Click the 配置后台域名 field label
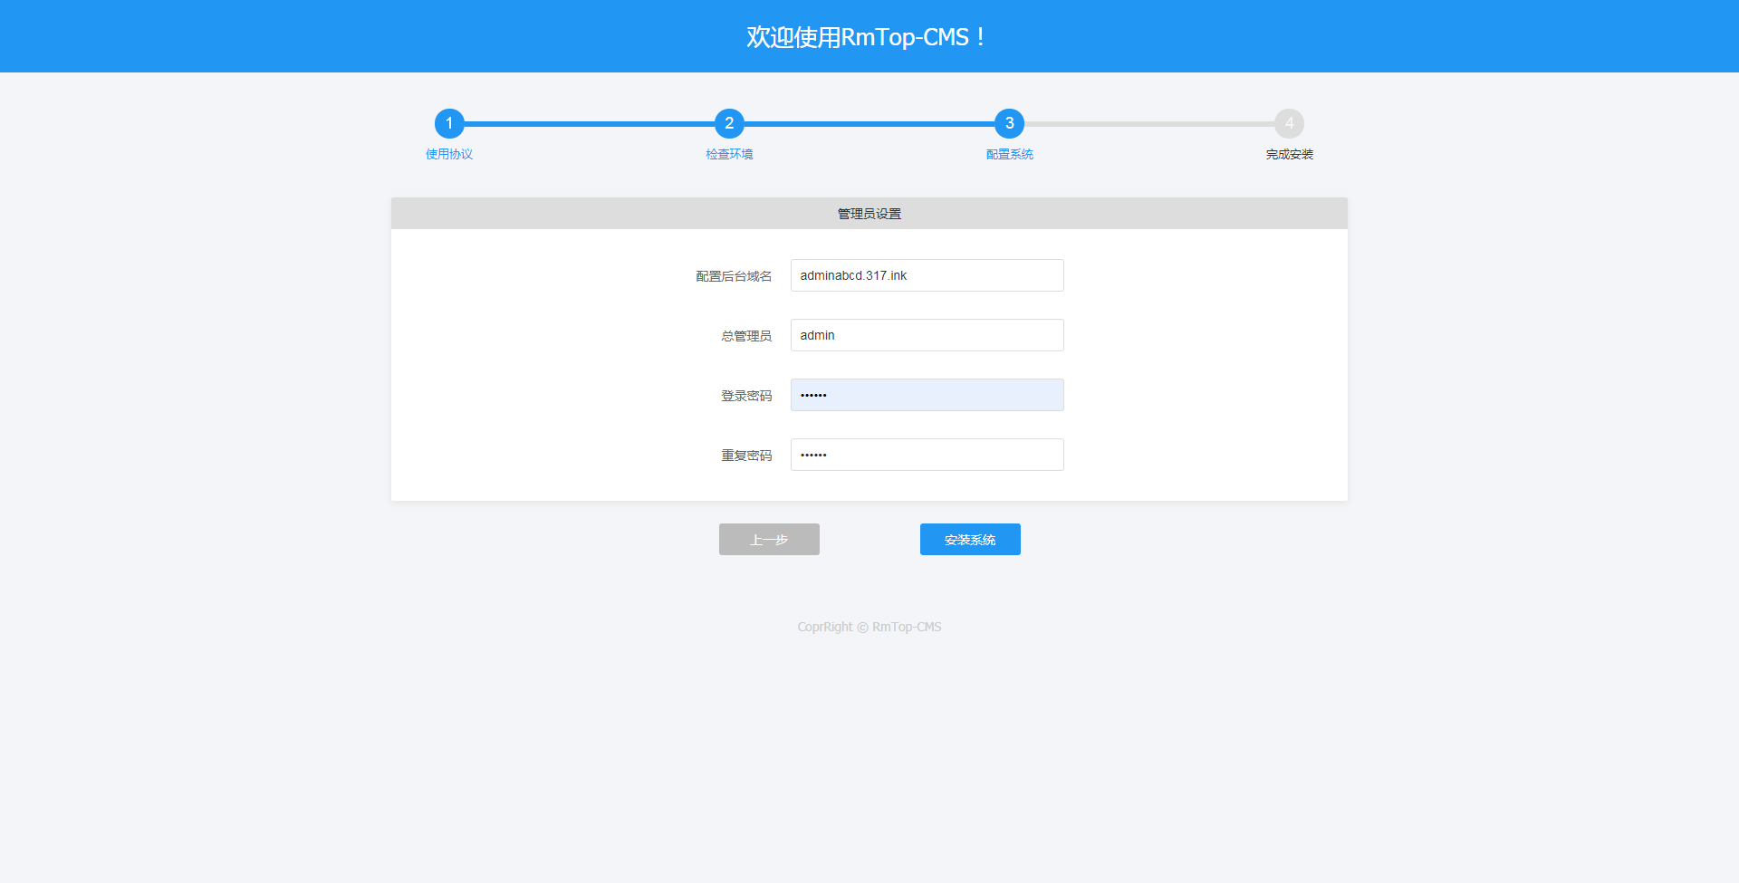 point(734,276)
